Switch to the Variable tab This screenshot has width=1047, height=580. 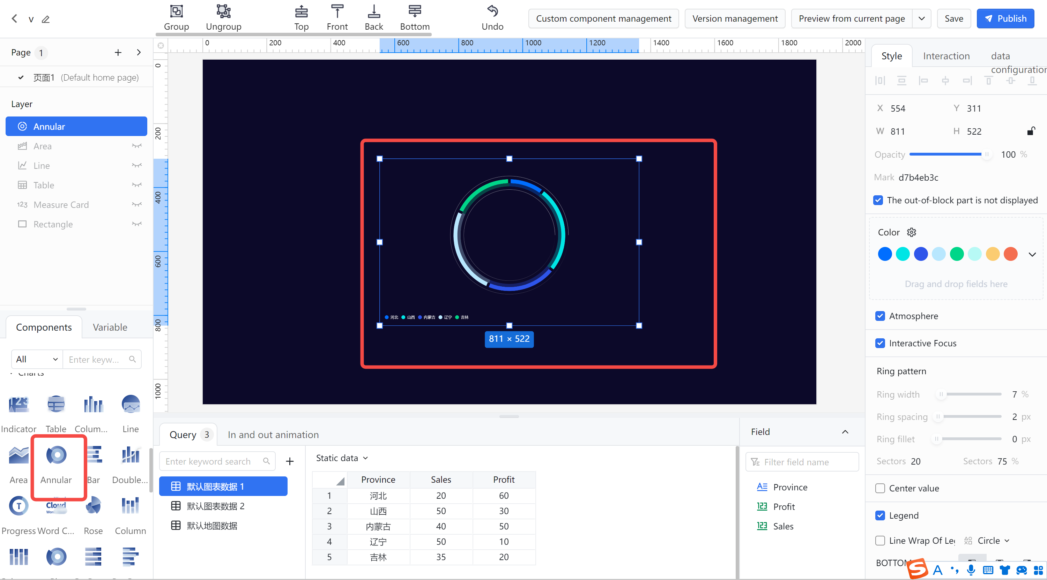(x=110, y=327)
